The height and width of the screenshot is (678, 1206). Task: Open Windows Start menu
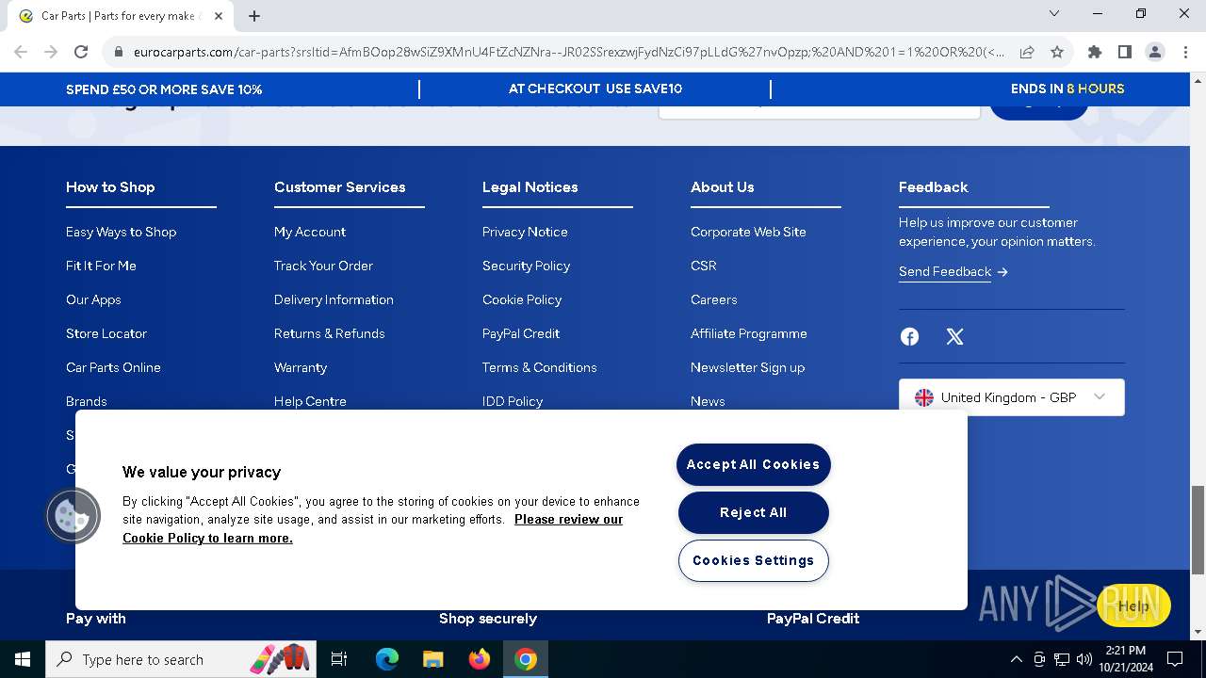click(23, 659)
